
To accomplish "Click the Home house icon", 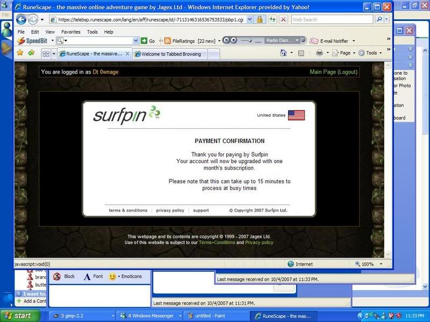I will point(283,53).
